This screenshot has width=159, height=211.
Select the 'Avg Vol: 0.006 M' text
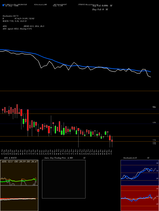click(x=102, y=6)
